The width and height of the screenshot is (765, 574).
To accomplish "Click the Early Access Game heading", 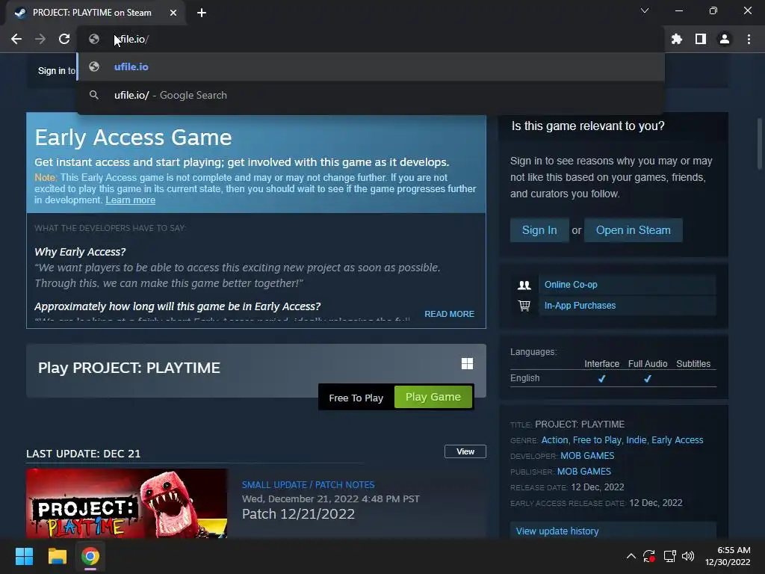I will [133, 138].
